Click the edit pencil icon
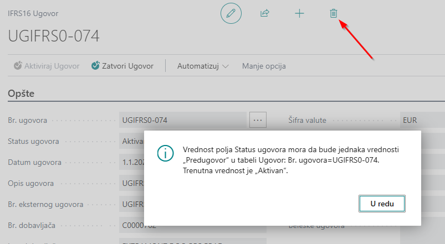The height and width of the screenshot is (244, 445). [231, 13]
